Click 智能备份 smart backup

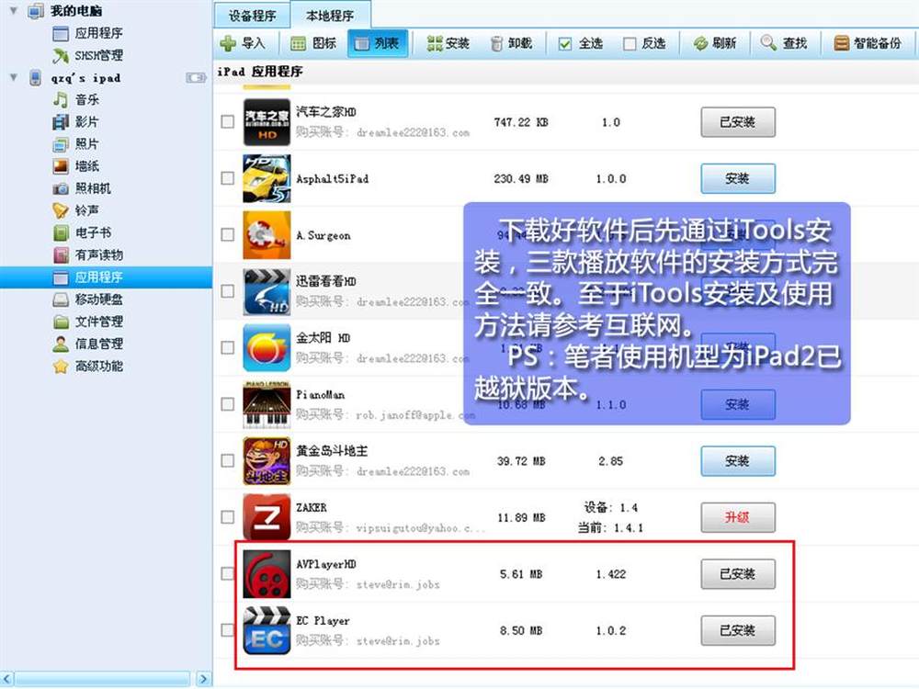(868, 43)
